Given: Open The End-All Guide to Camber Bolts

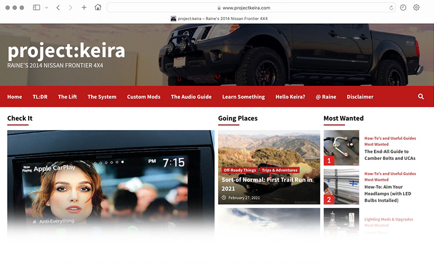Looking at the screenshot, I should (390, 155).
